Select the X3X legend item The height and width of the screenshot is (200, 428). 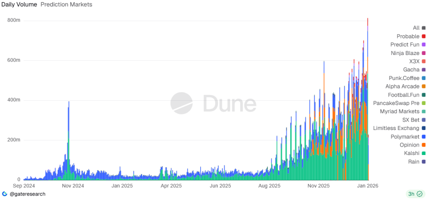coord(414,61)
